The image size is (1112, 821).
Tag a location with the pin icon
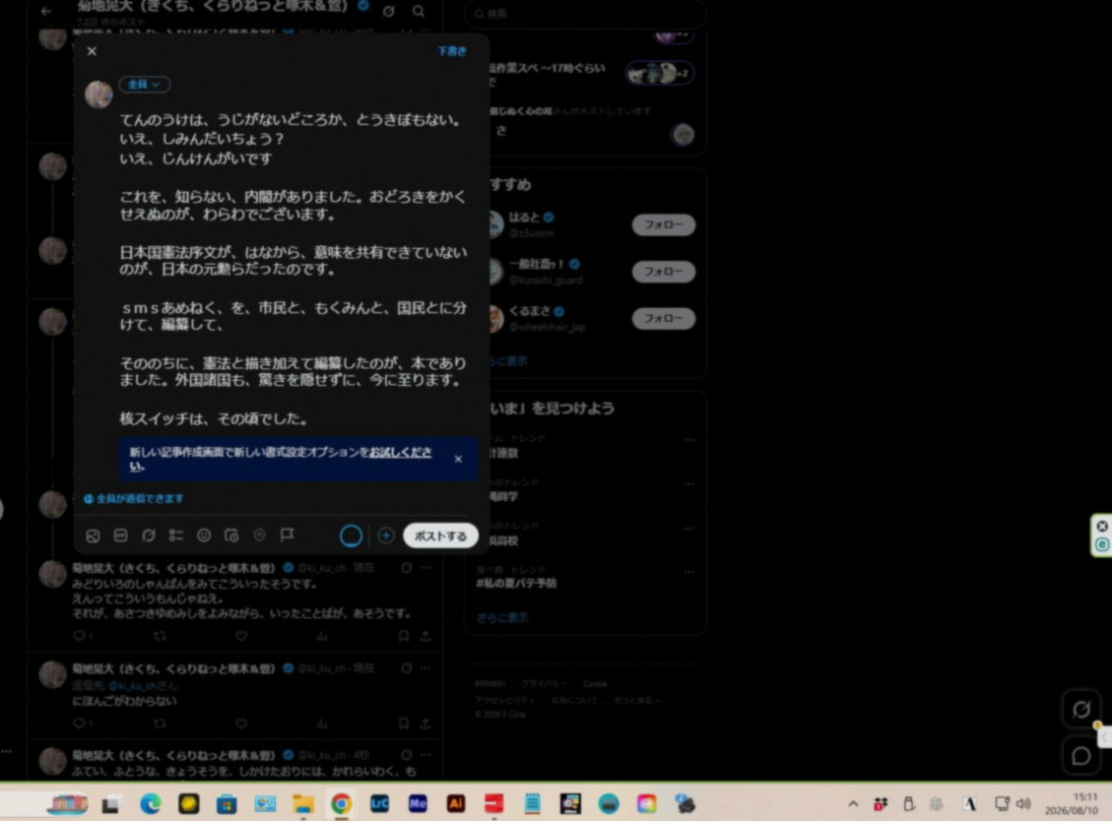click(x=260, y=536)
